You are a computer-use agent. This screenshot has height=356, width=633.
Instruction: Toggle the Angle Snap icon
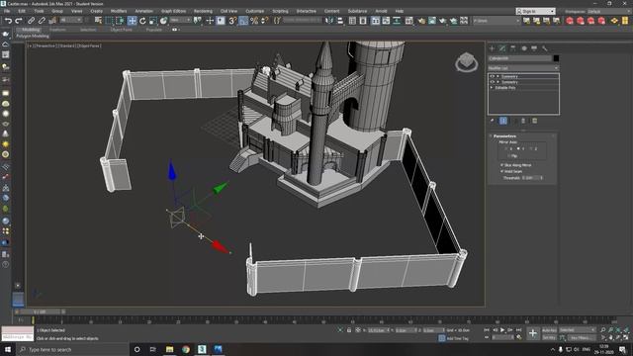243,21
